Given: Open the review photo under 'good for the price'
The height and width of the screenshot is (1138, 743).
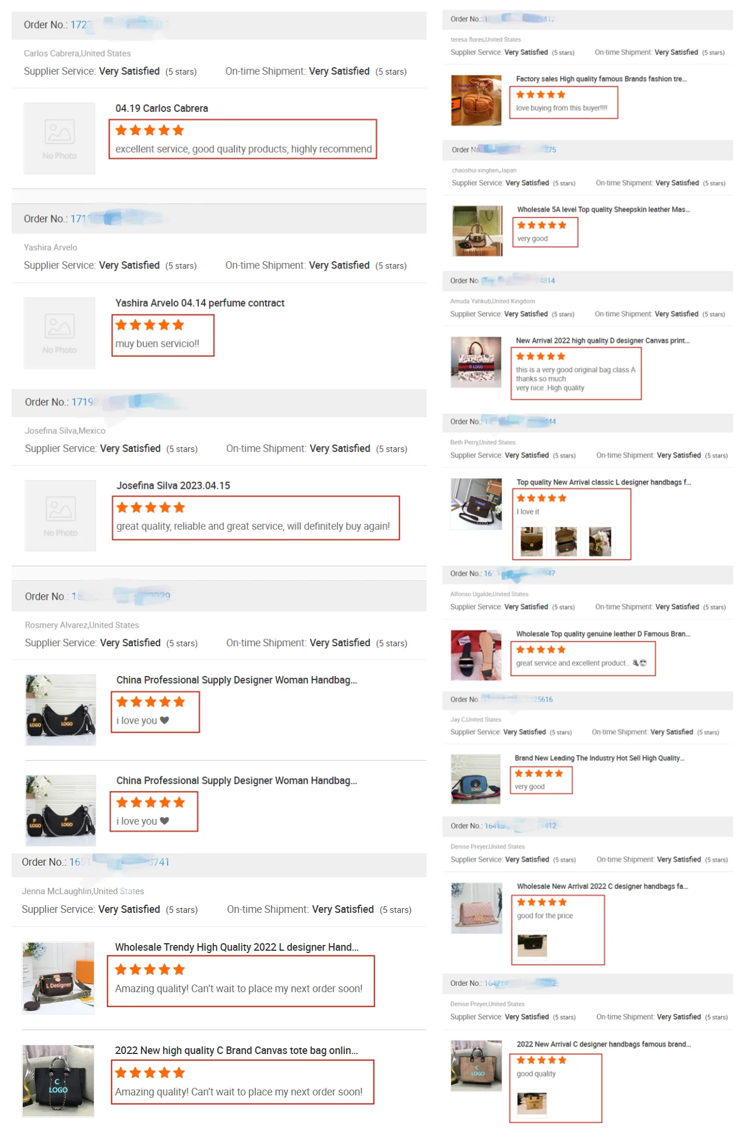Looking at the screenshot, I should (533, 945).
